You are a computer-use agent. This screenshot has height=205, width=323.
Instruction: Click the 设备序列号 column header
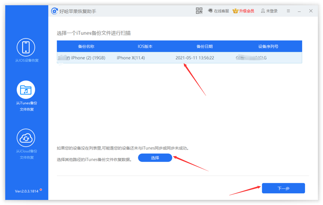click(x=268, y=47)
